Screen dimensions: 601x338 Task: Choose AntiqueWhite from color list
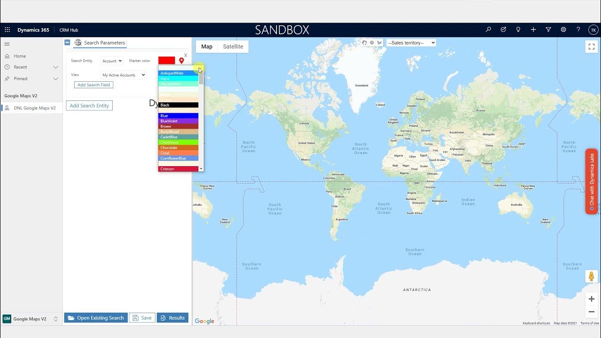(178, 73)
